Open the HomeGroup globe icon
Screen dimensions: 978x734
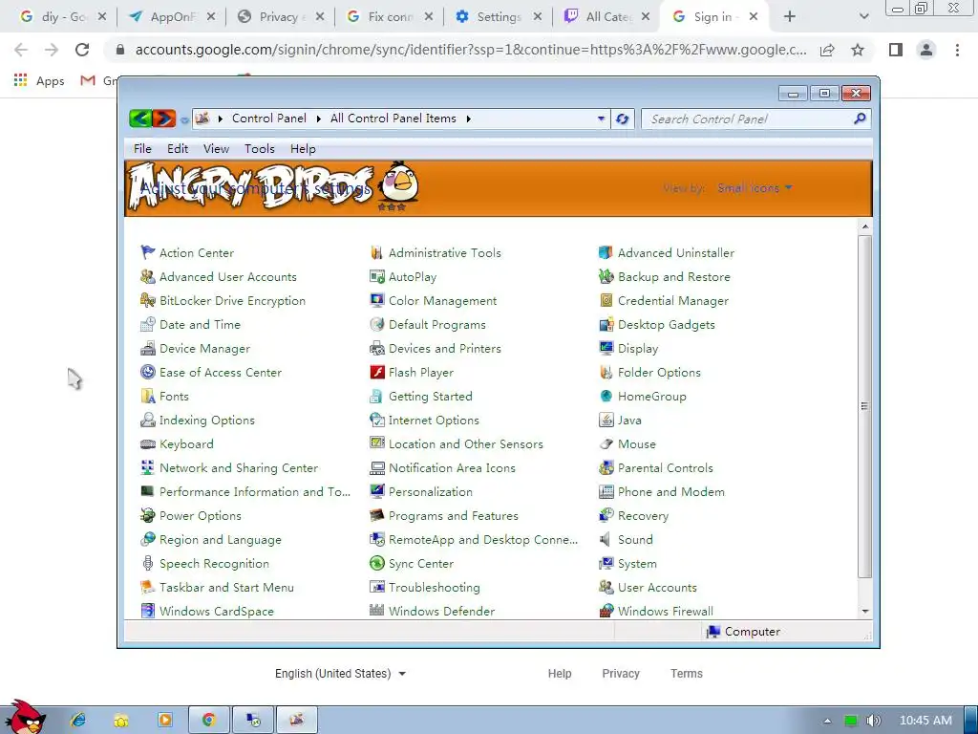pos(606,396)
